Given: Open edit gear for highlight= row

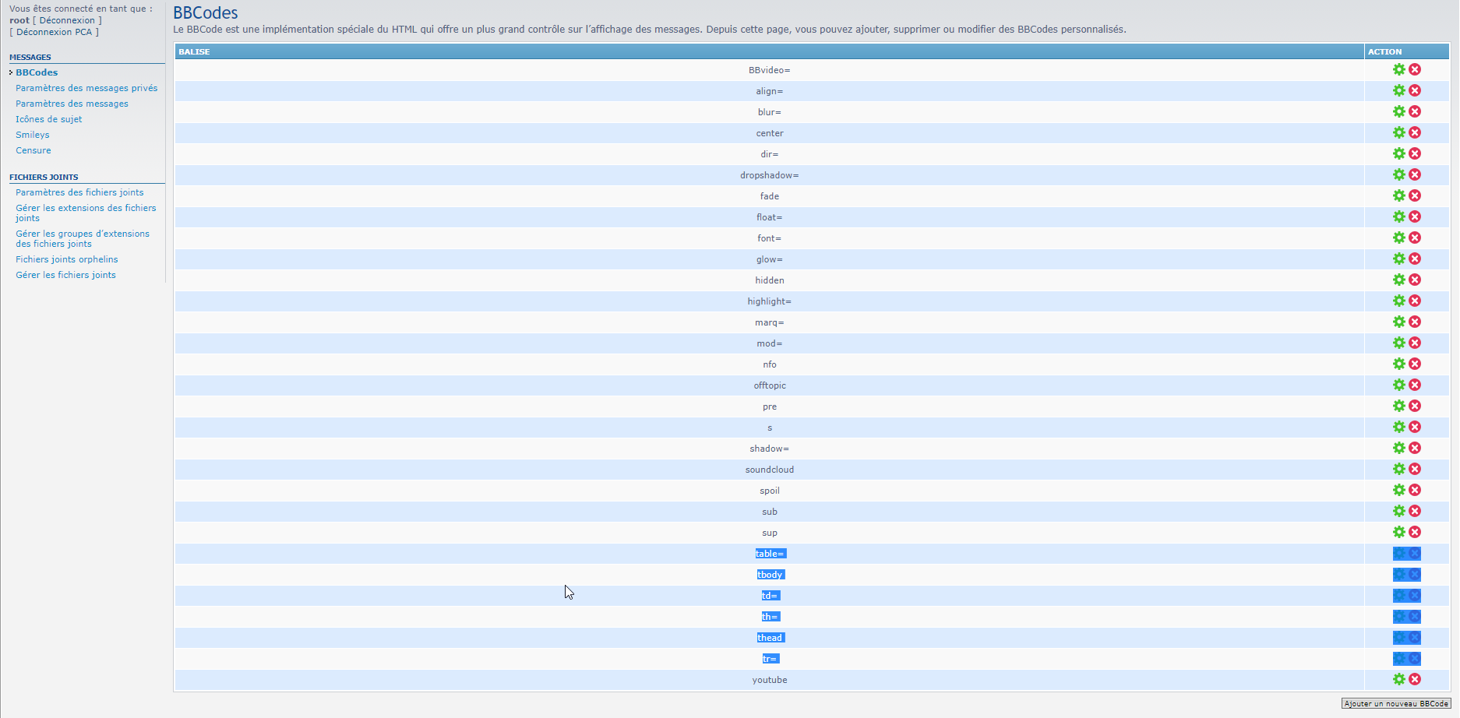Looking at the screenshot, I should [1398, 301].
